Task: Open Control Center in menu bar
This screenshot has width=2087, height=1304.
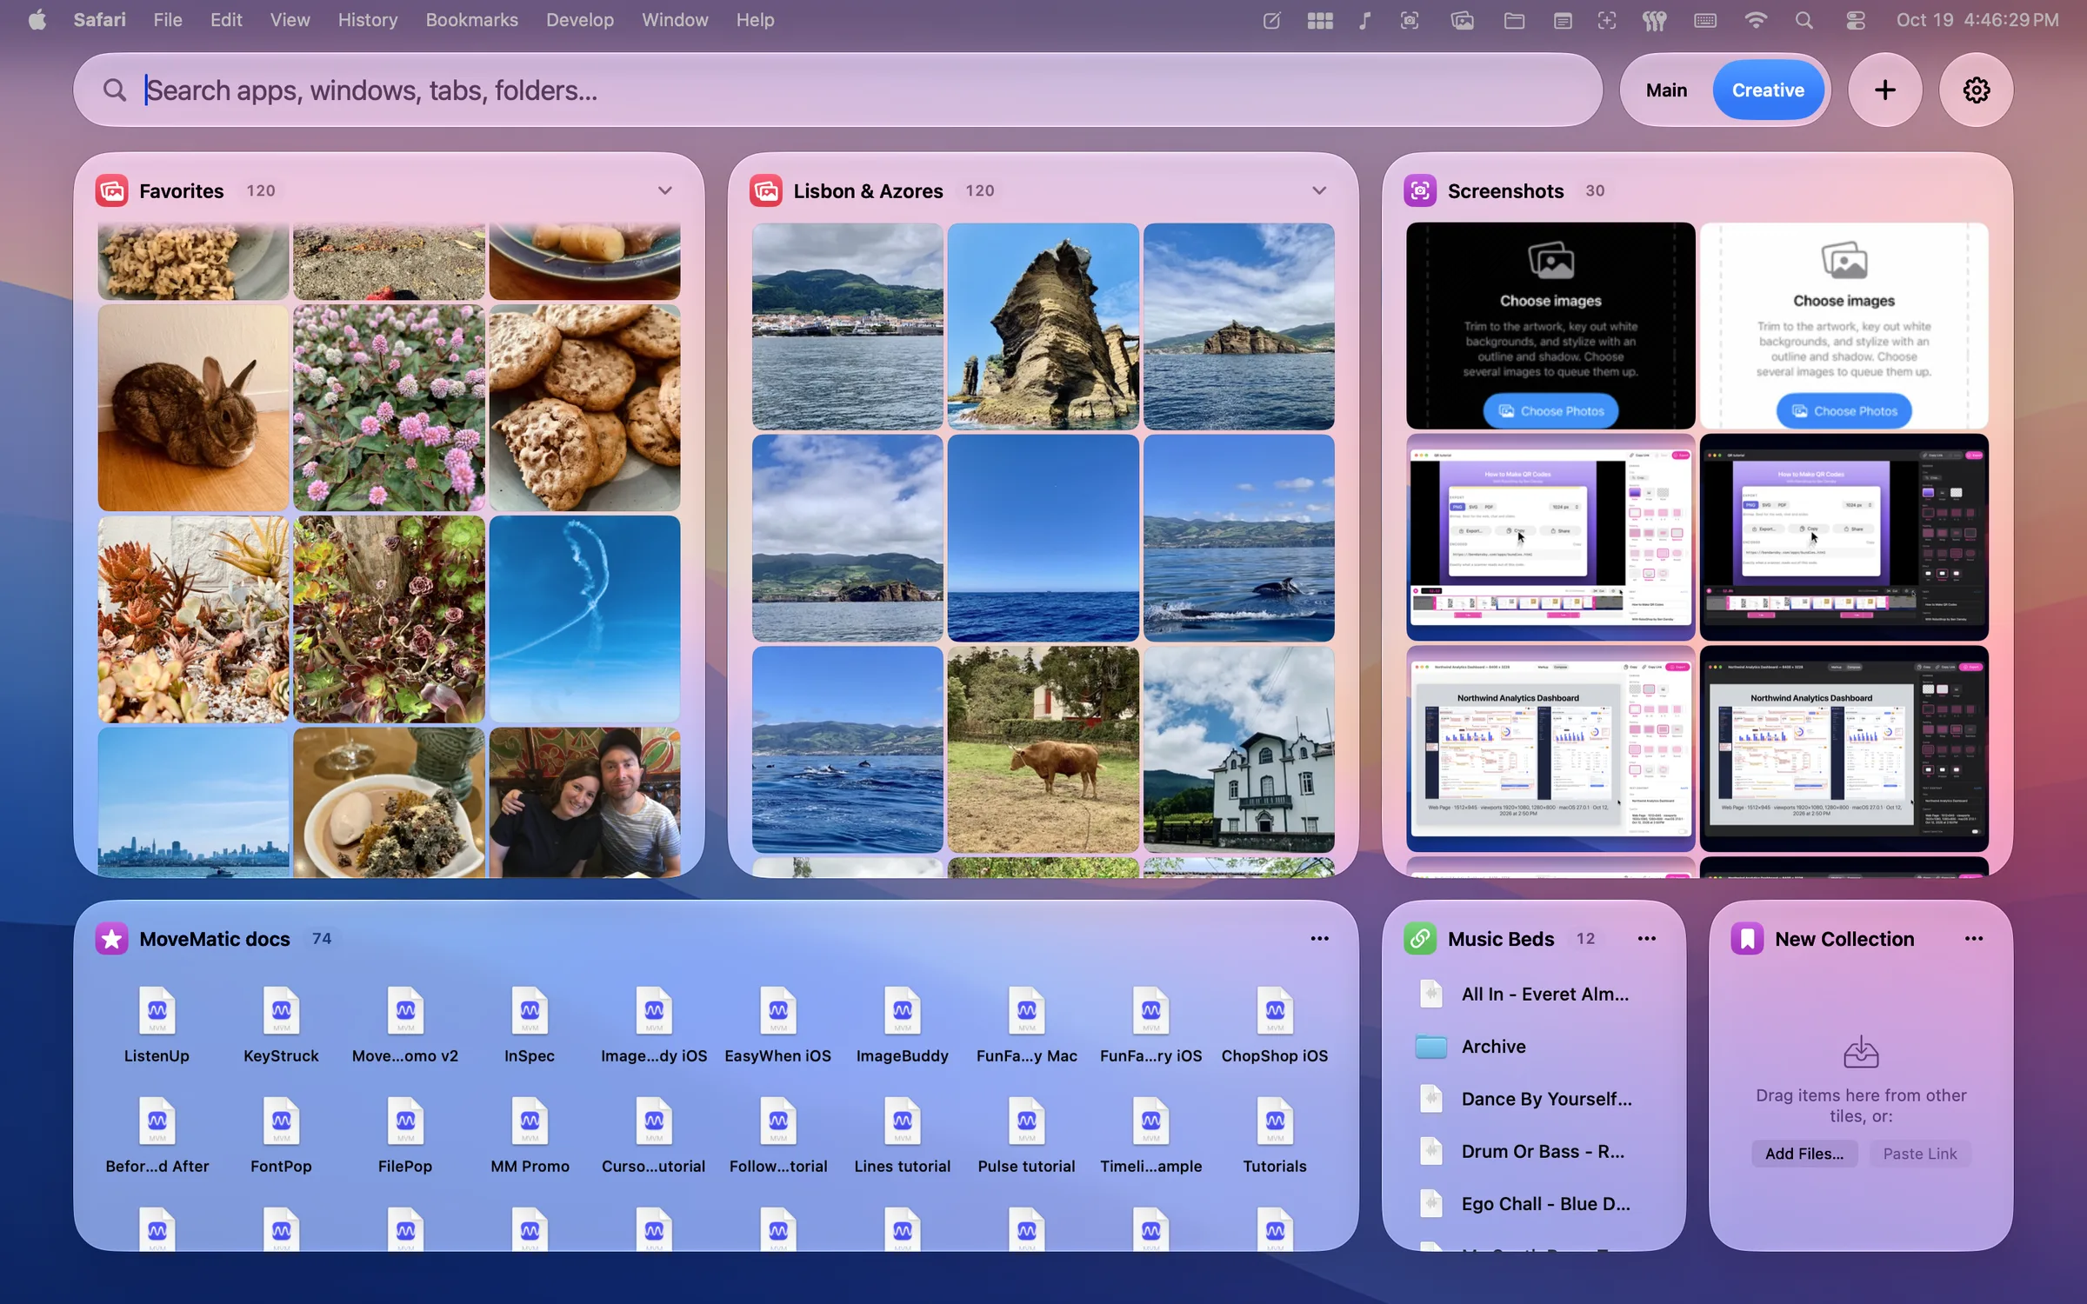Action: tap(1855, 20)
